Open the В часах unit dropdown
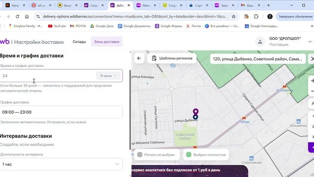 108,76
